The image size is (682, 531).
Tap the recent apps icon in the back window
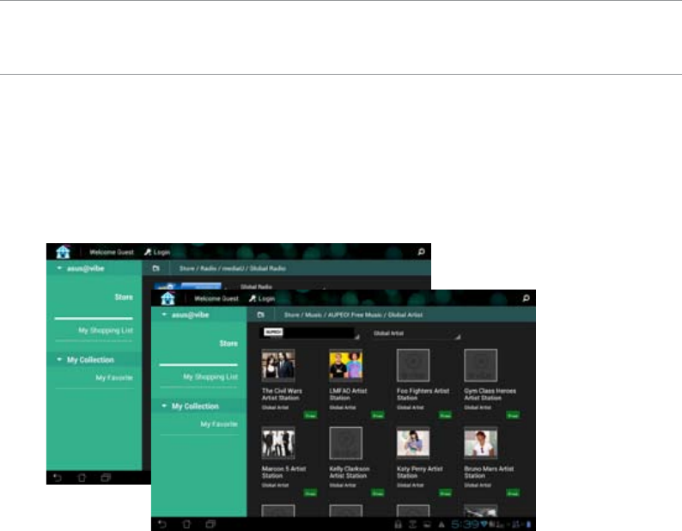point(106,478)
